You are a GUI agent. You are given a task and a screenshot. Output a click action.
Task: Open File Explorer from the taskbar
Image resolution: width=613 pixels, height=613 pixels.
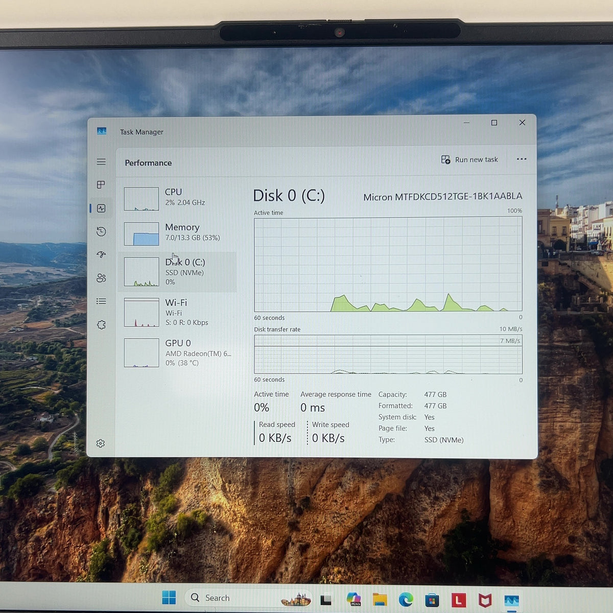(380, 599)
